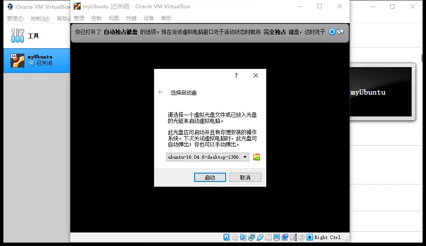426x246 pixels.
Task: Click the USB devices status icon
Action: point(260,237)
